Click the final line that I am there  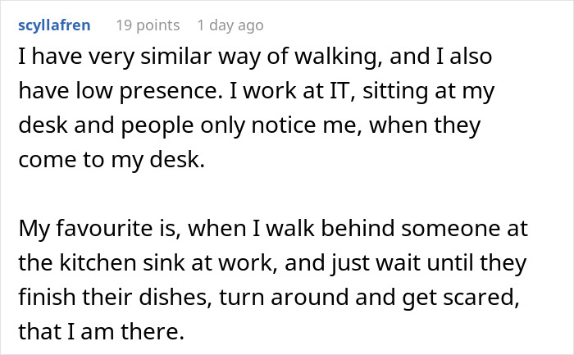tap(101, 331)
